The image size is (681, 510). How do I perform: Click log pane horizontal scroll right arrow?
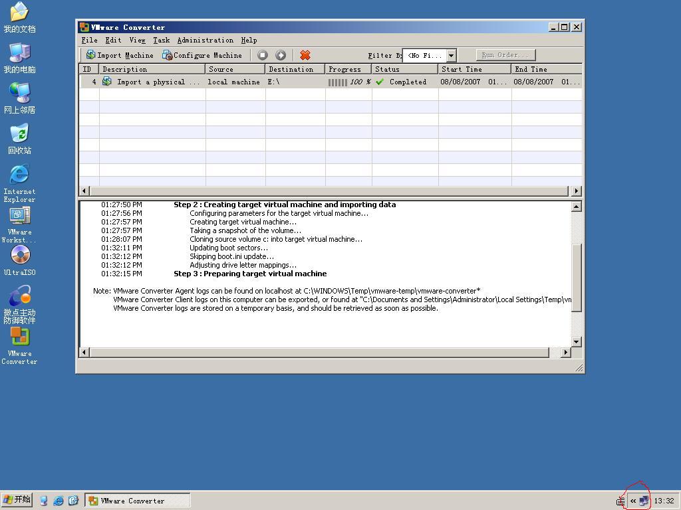click(565, 352)
